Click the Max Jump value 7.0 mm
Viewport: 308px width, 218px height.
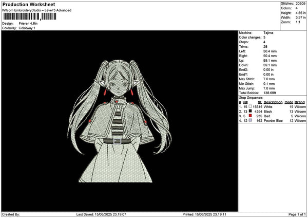(269, 88)
